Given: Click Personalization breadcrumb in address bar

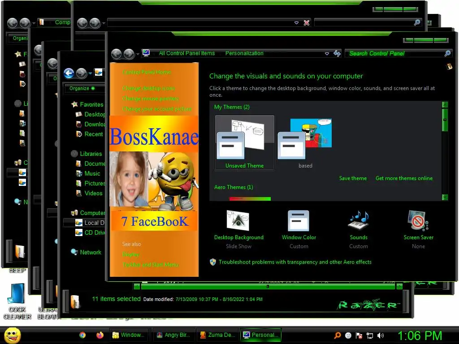Looking at the screenshot, I should (x=244, y=53).
